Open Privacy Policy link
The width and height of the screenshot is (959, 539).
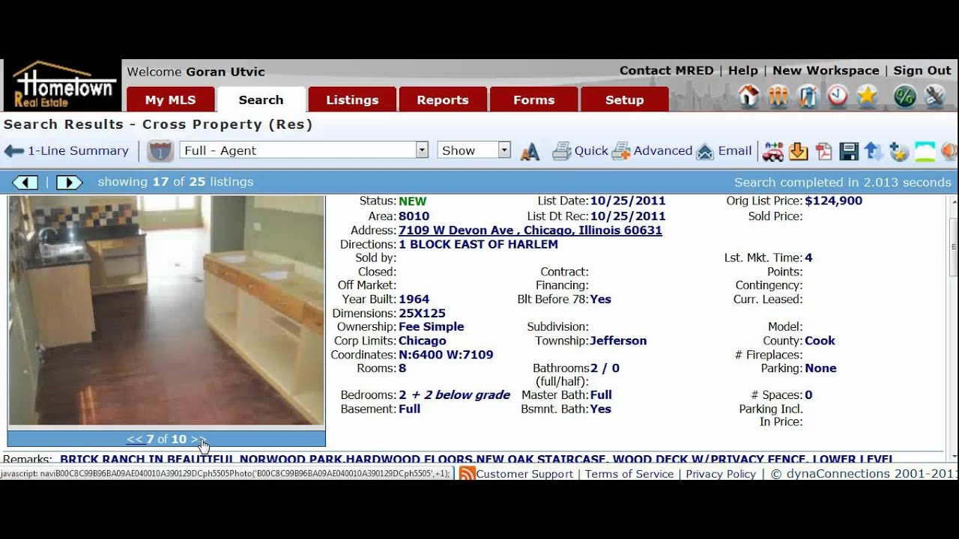click(x=721, y=474)
